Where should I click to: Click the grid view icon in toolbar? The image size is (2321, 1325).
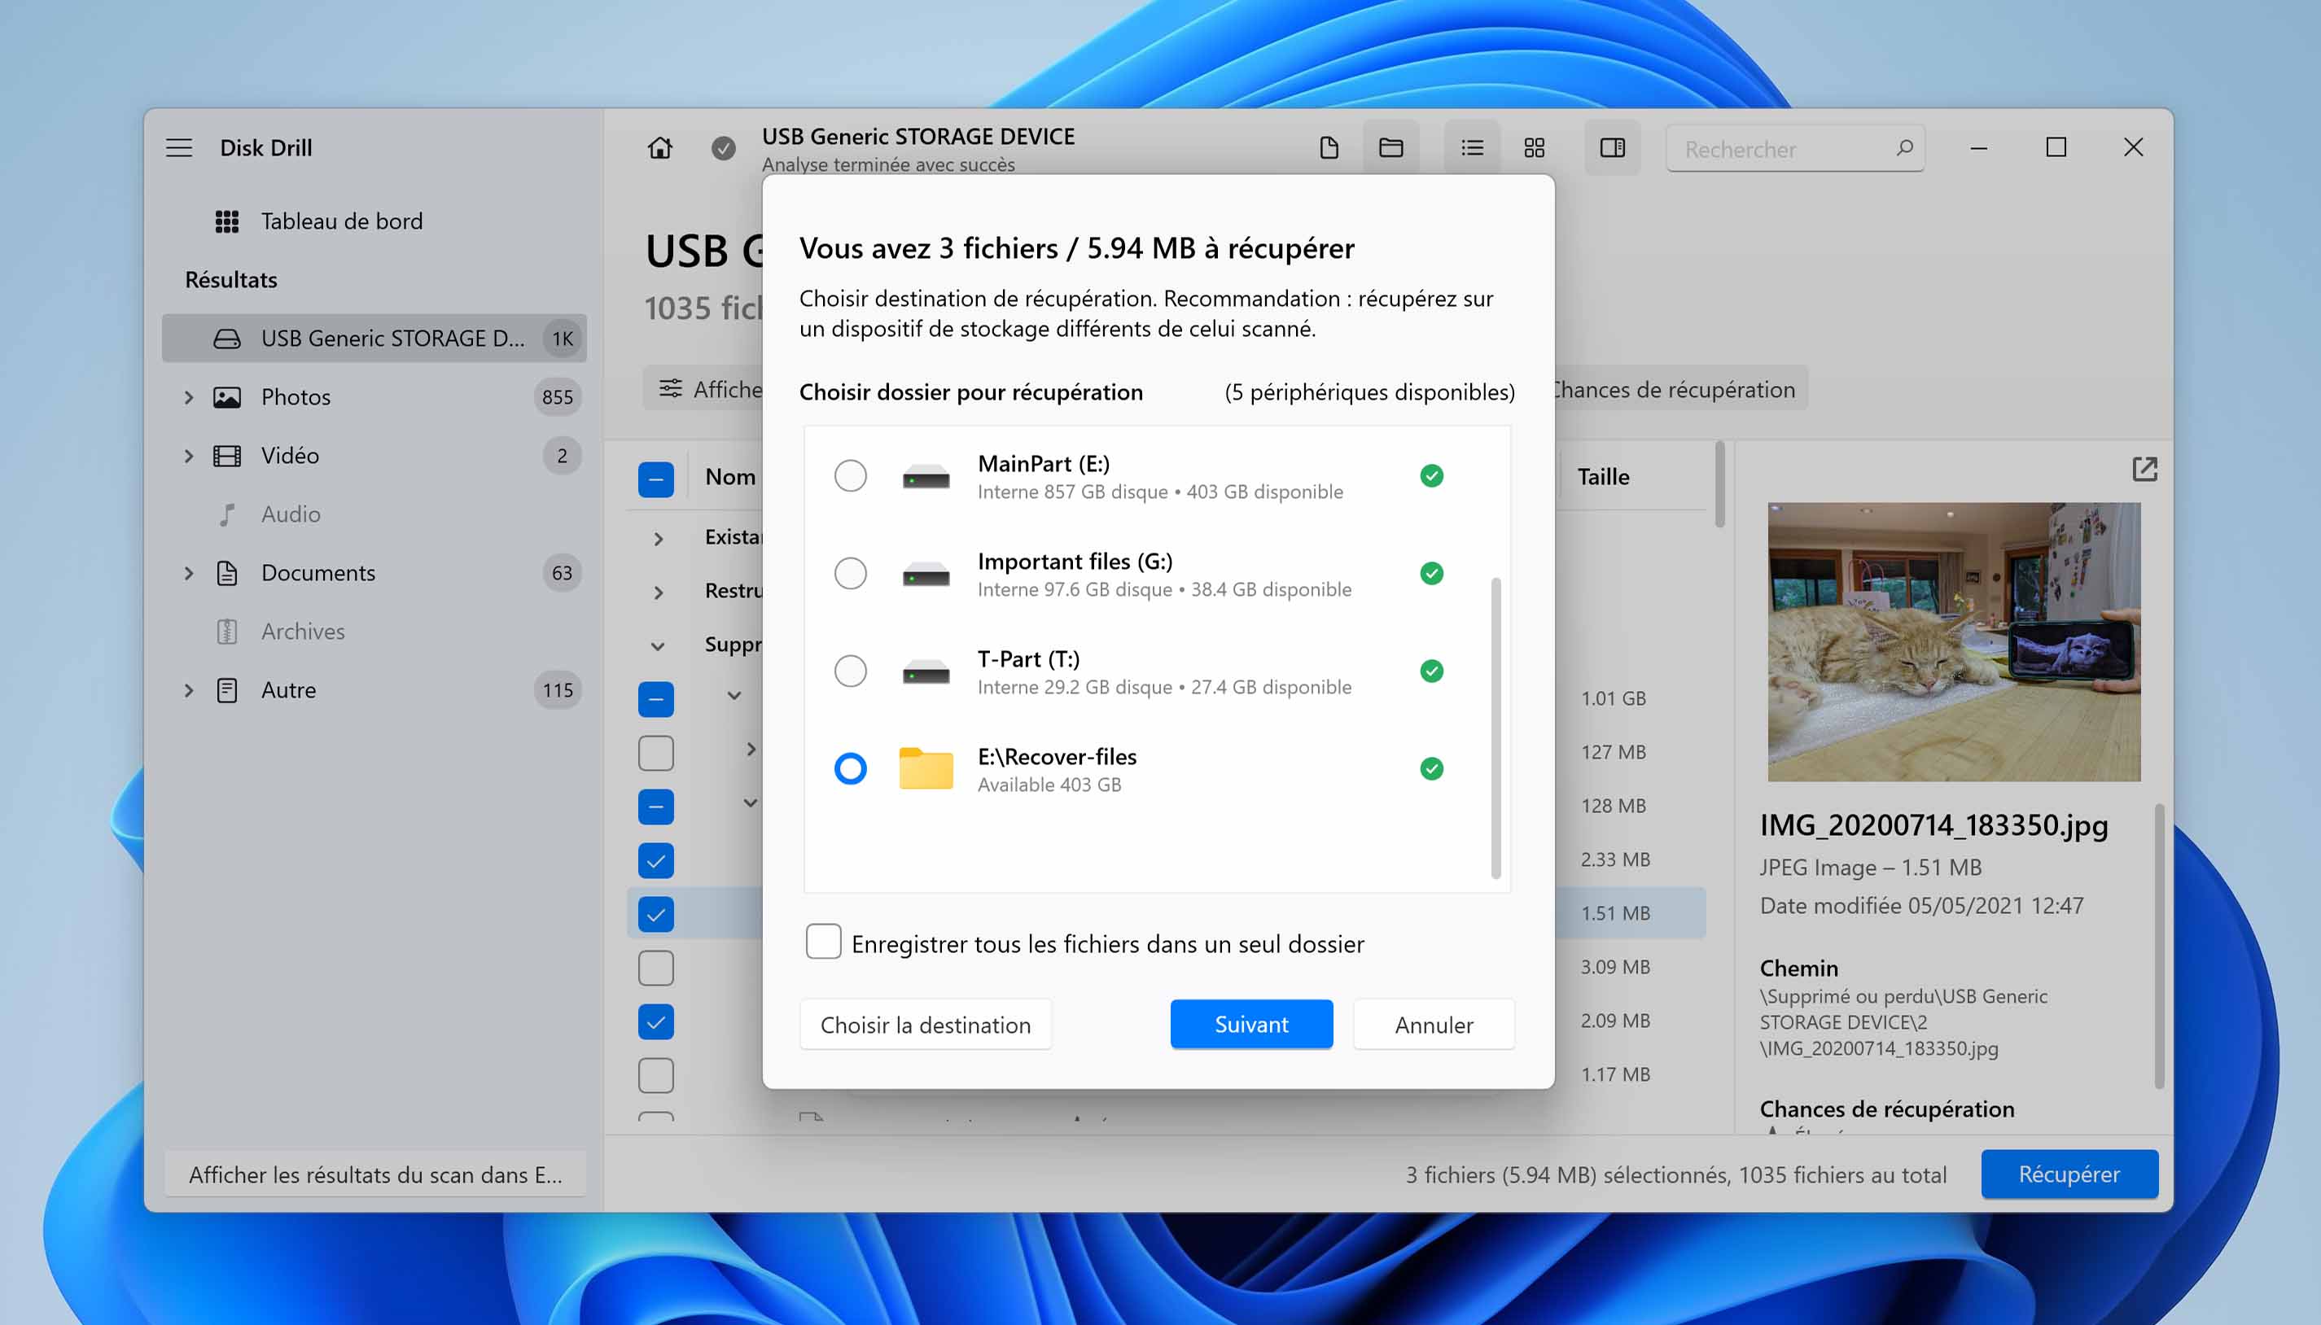click(1535, 145)
